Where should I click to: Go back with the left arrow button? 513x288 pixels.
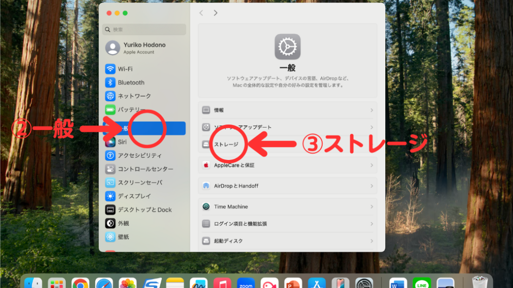click(201, 13)
